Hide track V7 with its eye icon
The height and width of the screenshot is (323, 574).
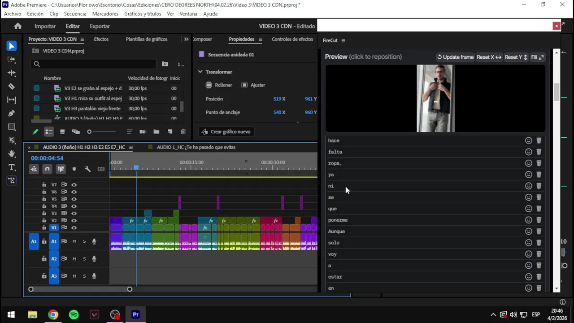point(74,185)
